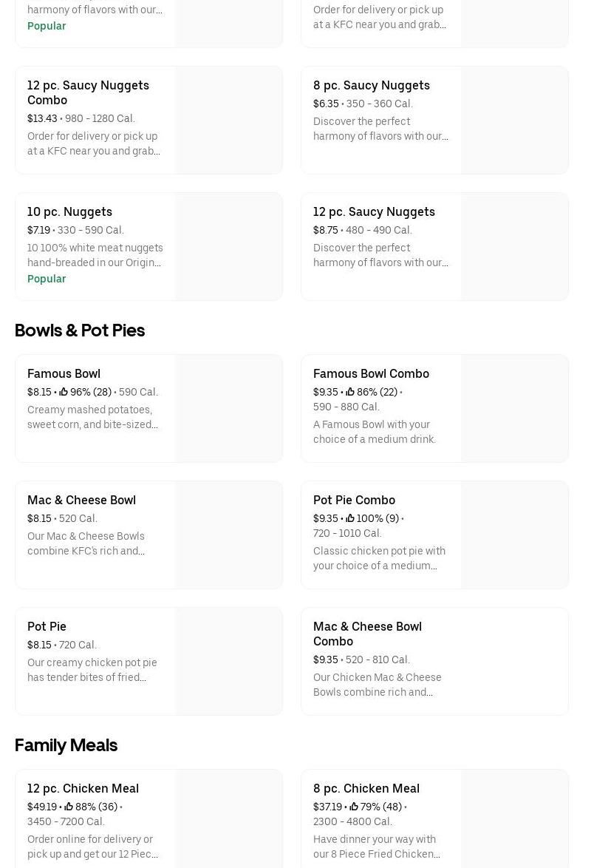Click the thumbs-up icon on Pot Pie Combo

[x=350, y=518]
